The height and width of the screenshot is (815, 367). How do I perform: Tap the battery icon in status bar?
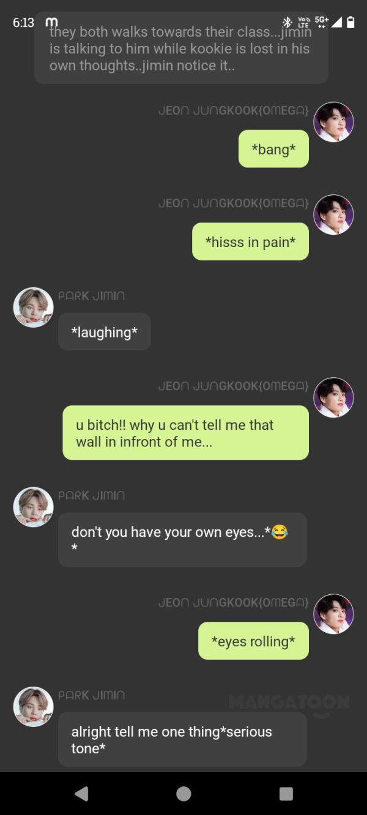350,23
